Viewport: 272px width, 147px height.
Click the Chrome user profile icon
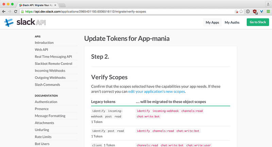[x=268, y=4]
